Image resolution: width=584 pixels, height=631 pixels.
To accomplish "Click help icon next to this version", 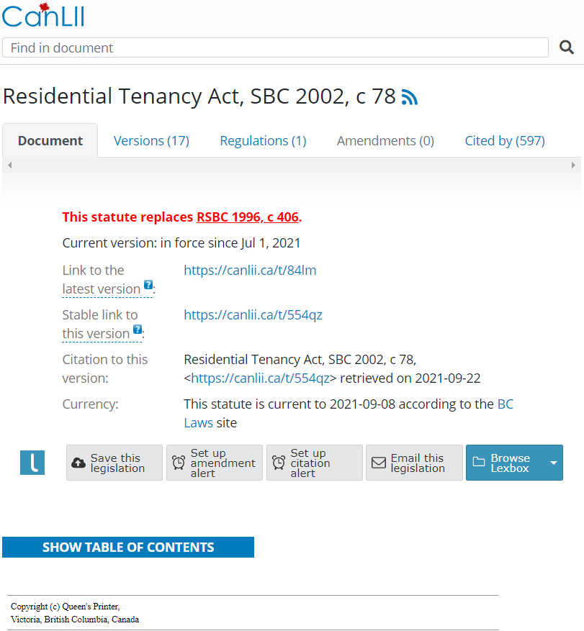I will click(x=138, y=330).
